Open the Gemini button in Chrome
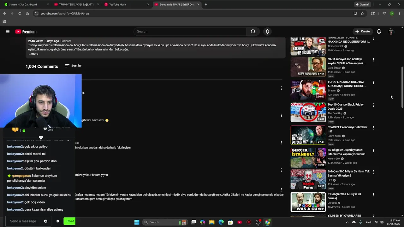This screenshot has height=227, width=404. click(362, 4)
